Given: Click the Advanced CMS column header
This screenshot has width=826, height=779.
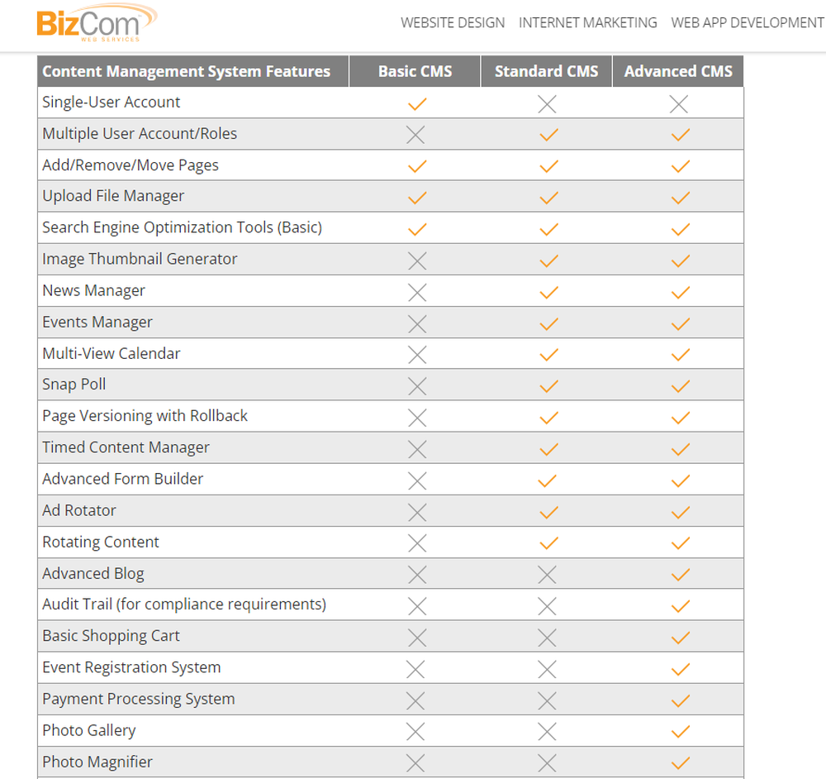Looking at the screenshot, I should point(678,71).
